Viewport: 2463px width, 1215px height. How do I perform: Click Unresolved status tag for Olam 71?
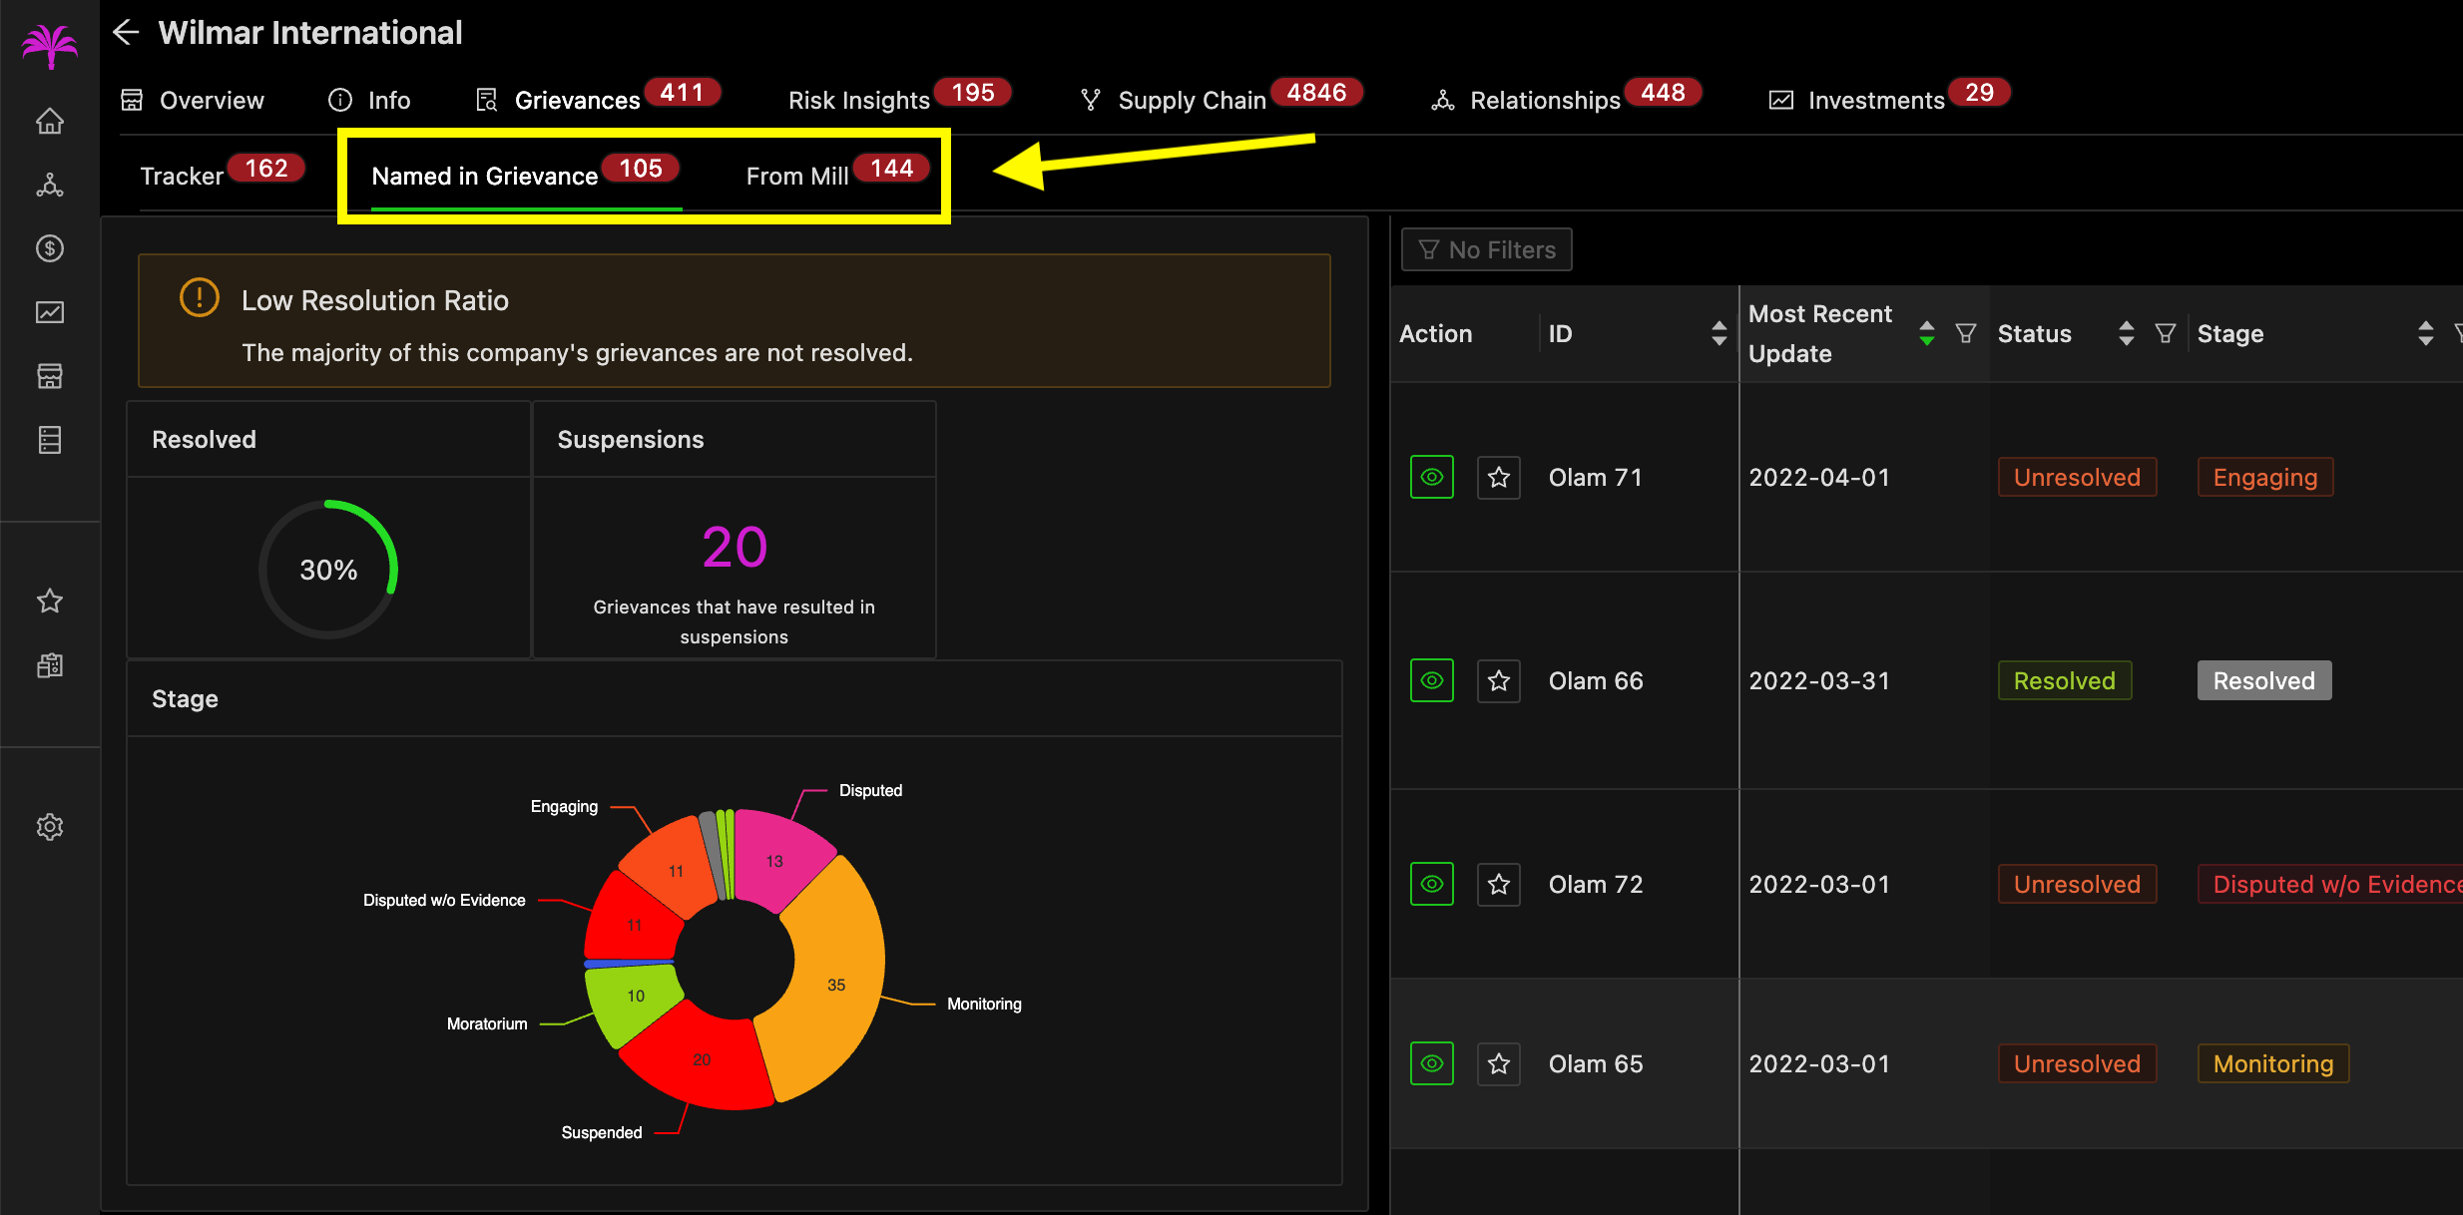pyautogui.click(x=2077, y=478)
